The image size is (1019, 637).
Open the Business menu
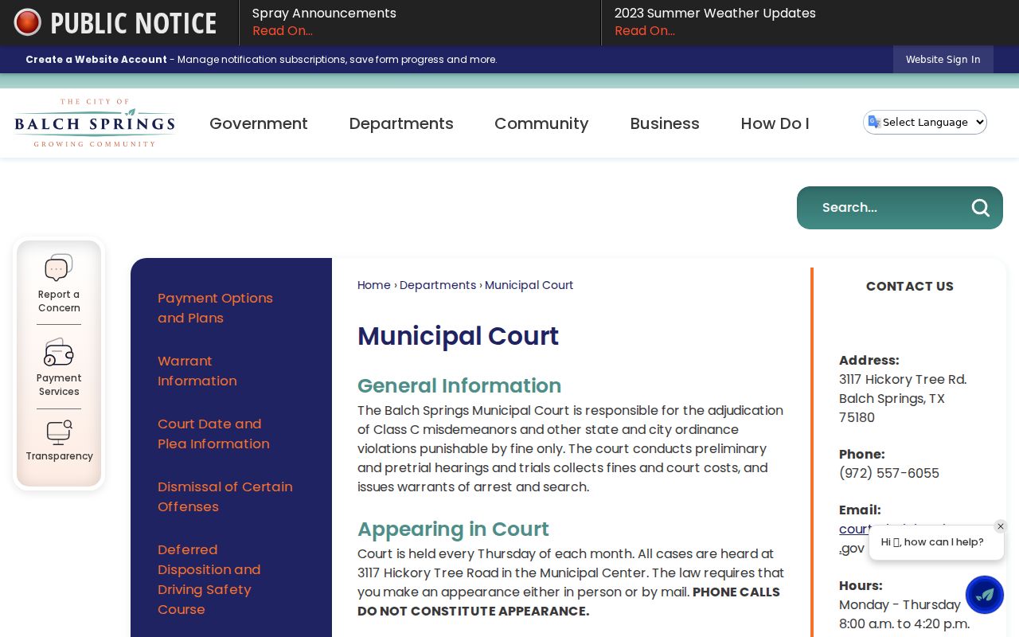tap(665, 123)
